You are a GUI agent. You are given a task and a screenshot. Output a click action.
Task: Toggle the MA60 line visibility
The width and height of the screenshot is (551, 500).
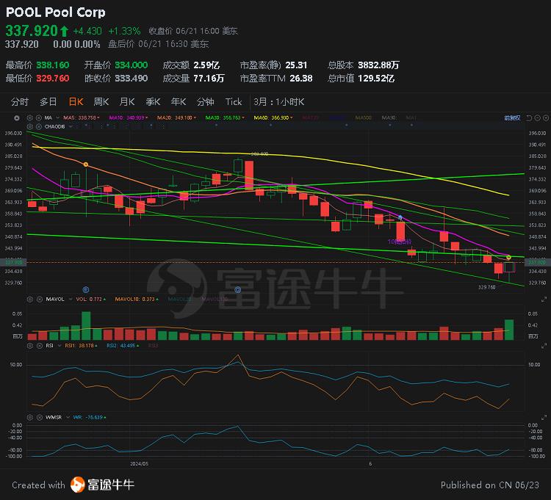(x=273, y=118)
